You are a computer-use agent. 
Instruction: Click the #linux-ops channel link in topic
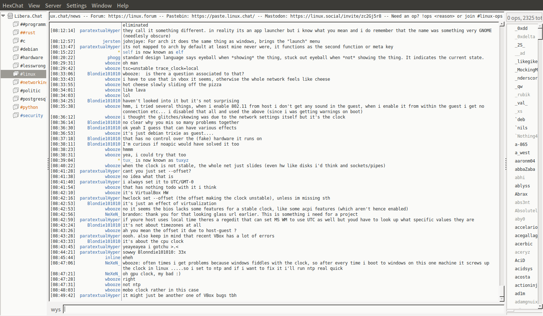pos(490,16)
